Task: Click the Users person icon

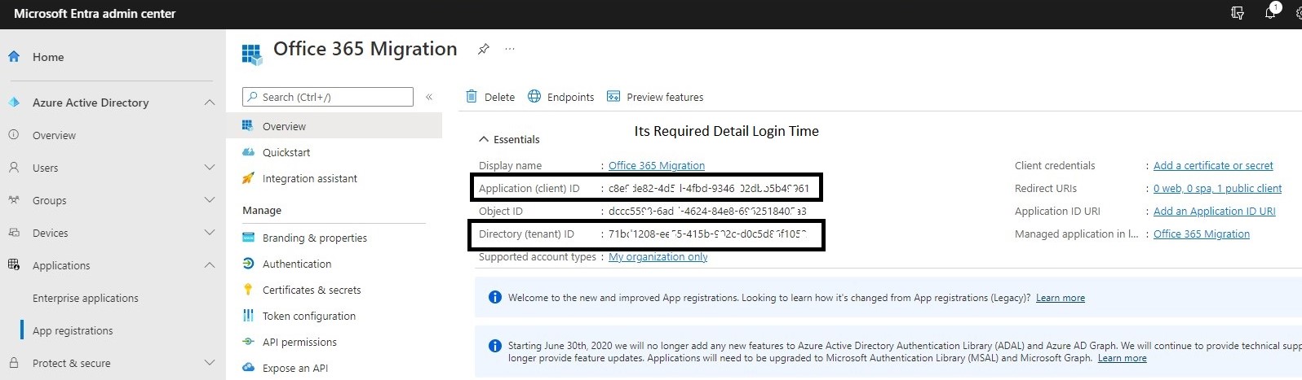Action: [x=13, y=168]
